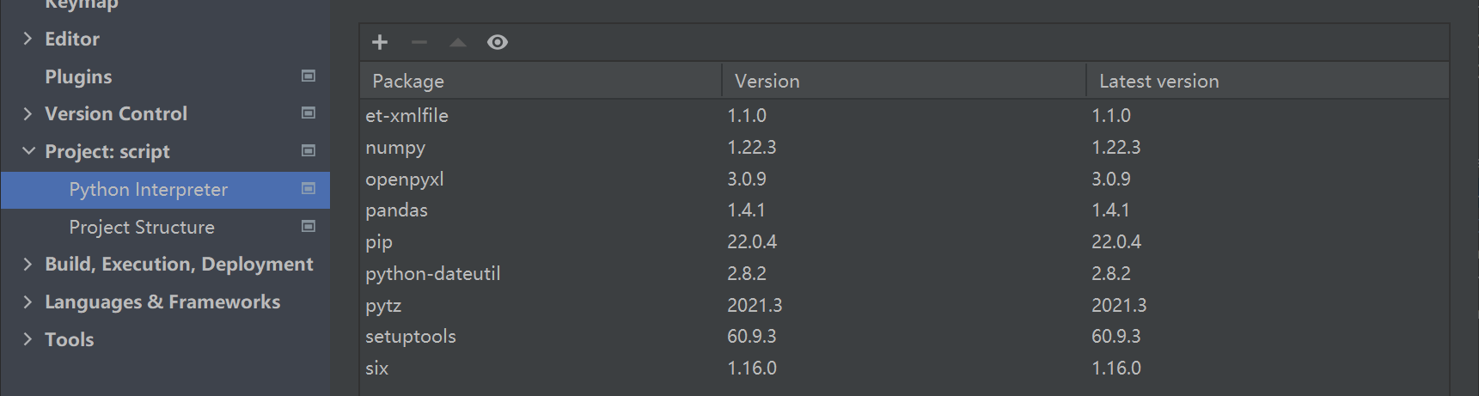This screenshot has width=1479, height=396.
Task: Select the Python Interpreter settings item
Action: tap(148, 189)
